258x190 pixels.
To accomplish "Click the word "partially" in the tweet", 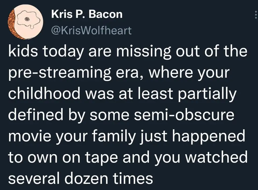I will click(207, 95).
